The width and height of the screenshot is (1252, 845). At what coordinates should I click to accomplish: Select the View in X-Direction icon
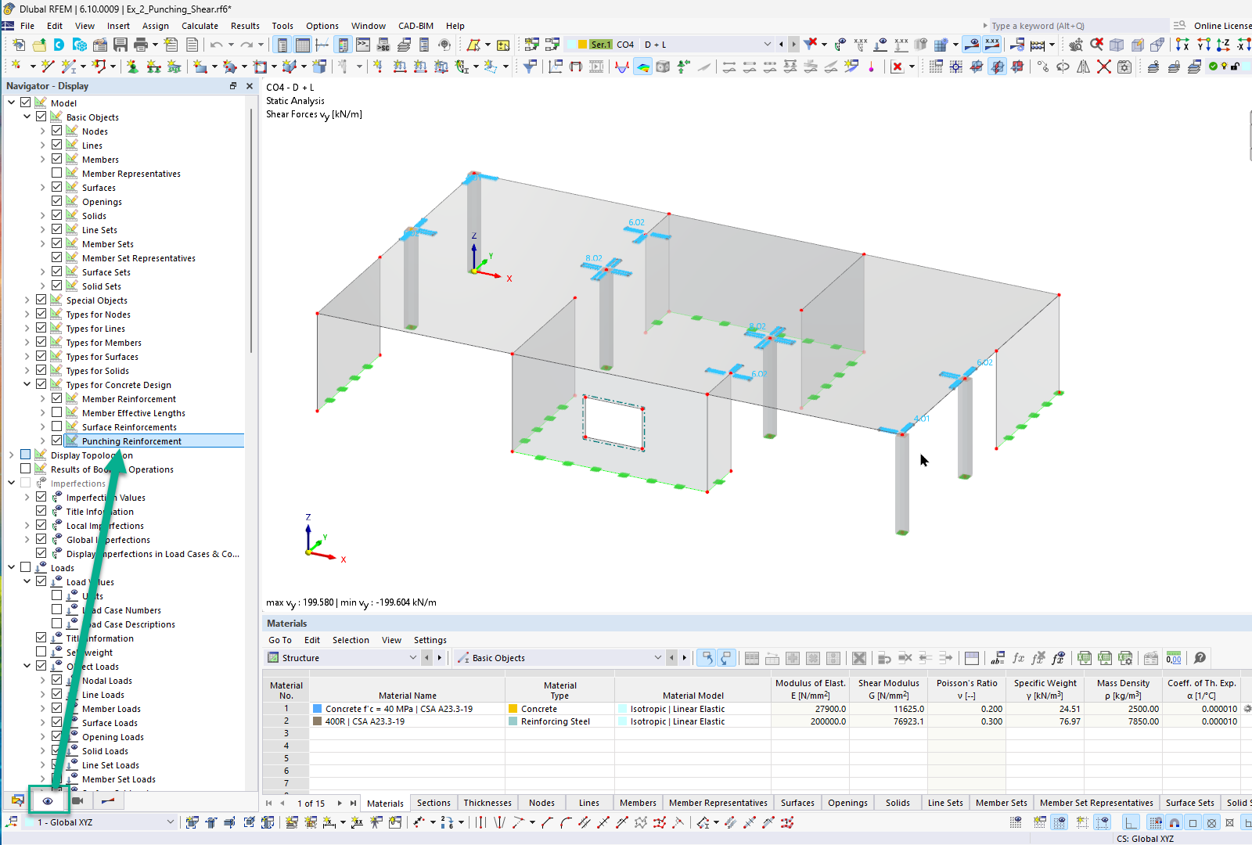click(x=1182, y=45)
